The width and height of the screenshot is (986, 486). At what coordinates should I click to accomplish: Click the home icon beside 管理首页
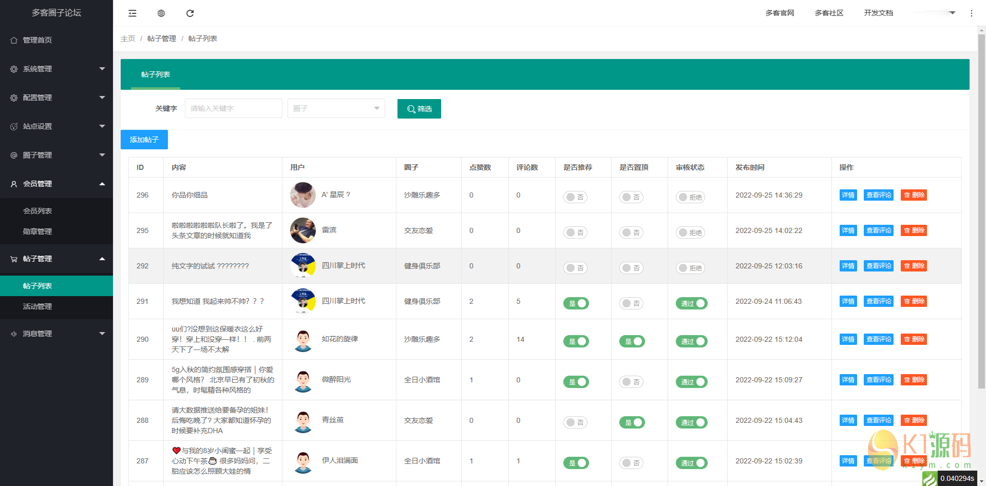coord(14,40)
